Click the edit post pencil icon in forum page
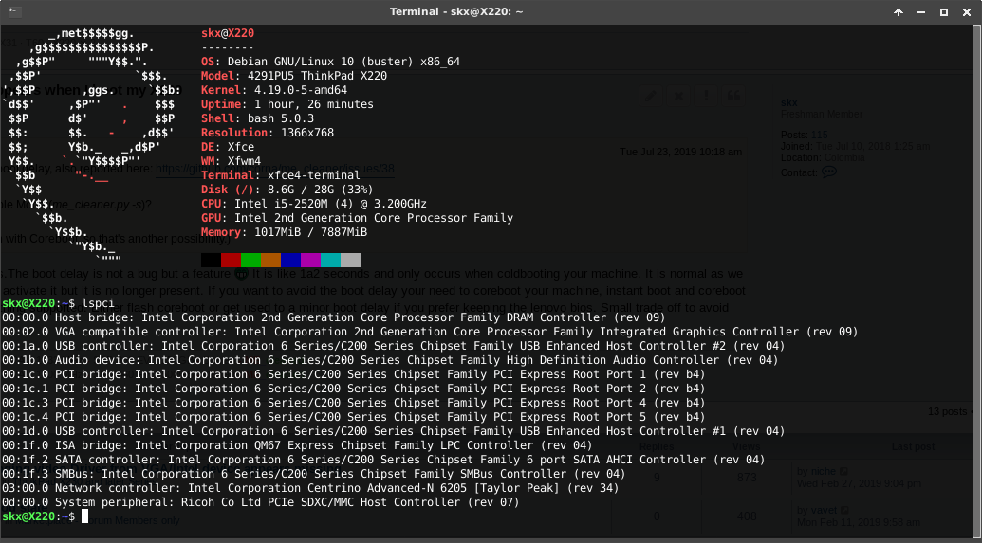Screen dimensions: 982x543 click(651, 96)
